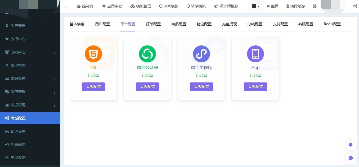Click the purple App phone icon

255,54
